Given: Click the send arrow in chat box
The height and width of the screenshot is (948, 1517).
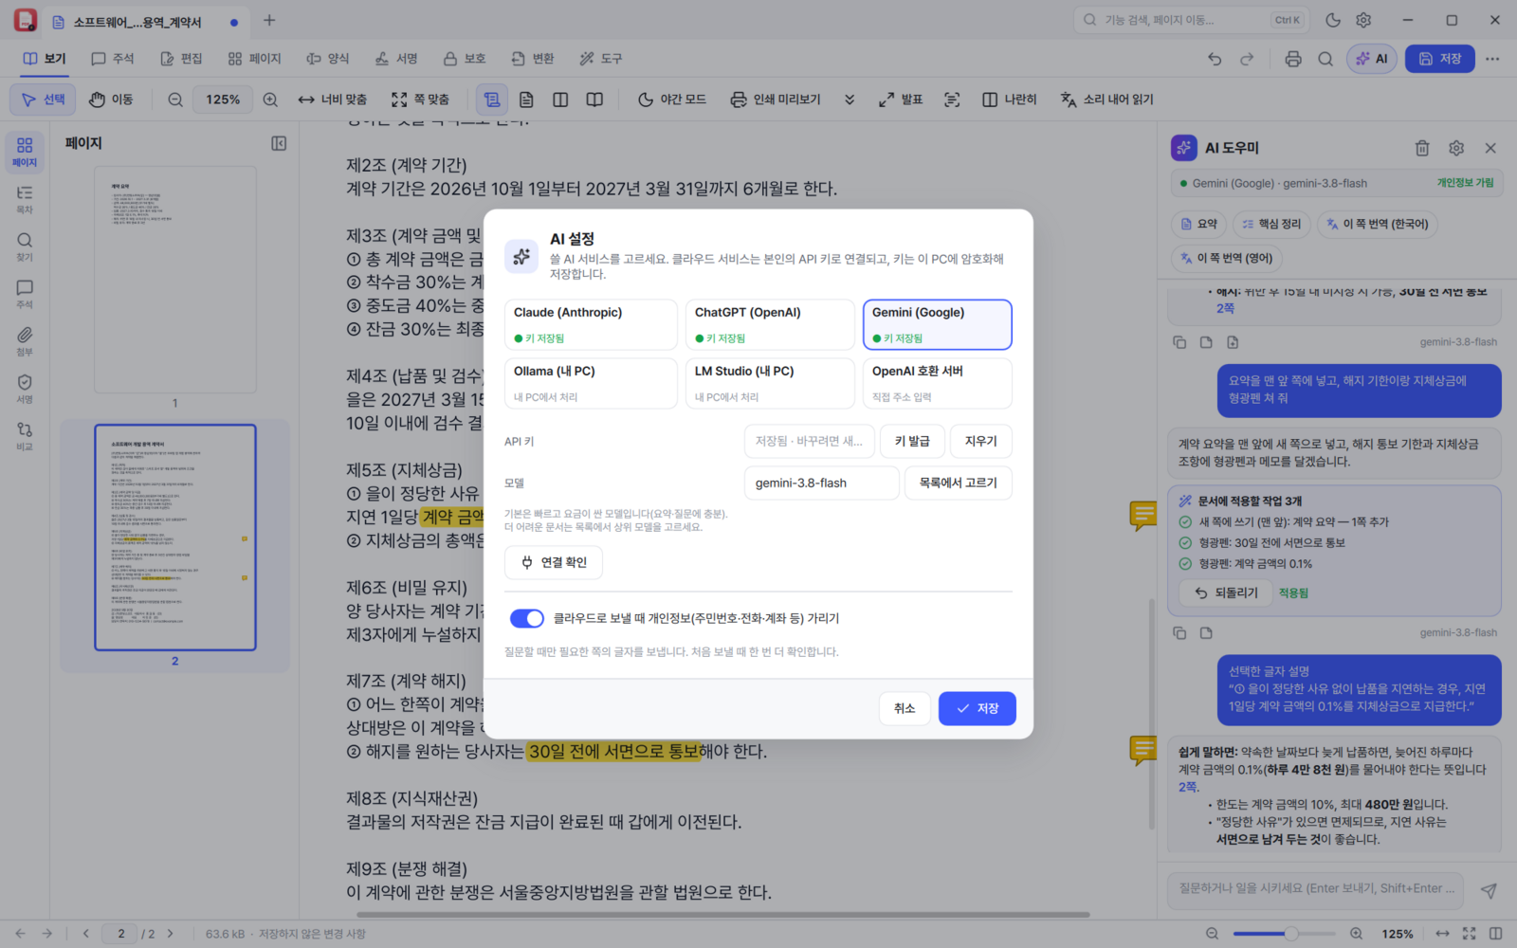Looking at the screenshot, I should 1489,890.
